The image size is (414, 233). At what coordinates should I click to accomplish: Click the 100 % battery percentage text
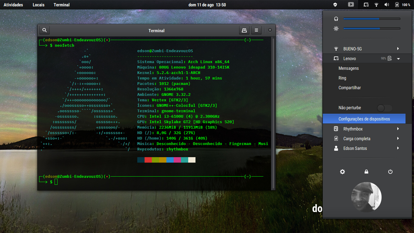pyautogui.click(x=406, y=5)
